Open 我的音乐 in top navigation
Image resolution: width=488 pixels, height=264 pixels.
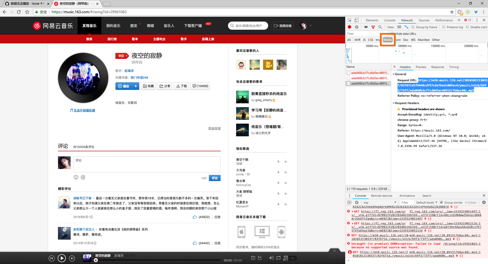point(113,26)
